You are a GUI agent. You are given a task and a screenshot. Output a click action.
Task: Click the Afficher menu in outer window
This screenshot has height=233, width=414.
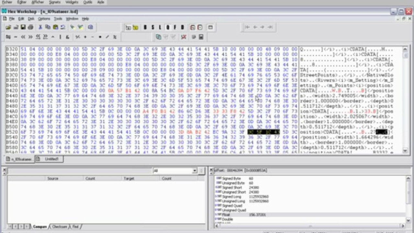(38, 2)
